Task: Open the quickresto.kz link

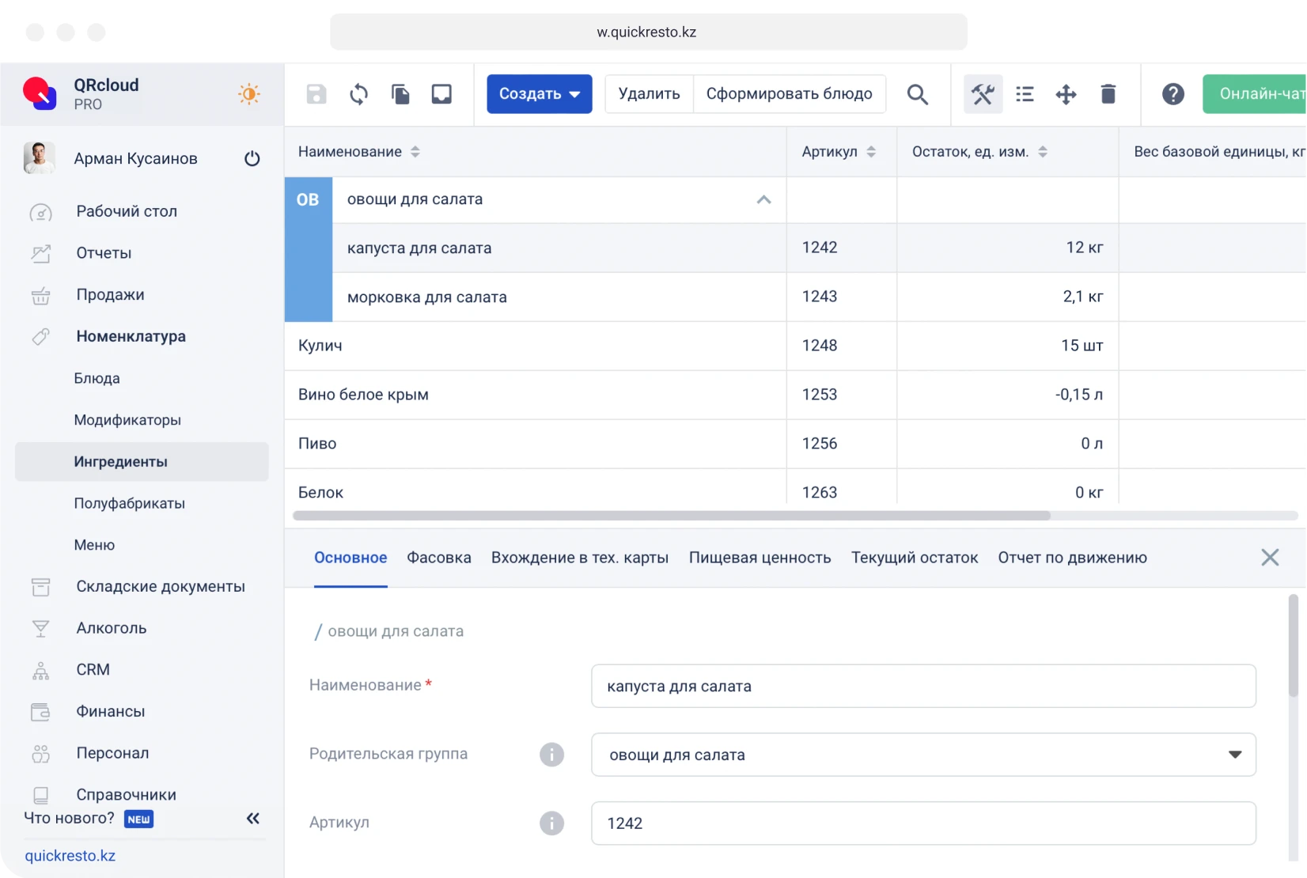Action: point(70,856)
